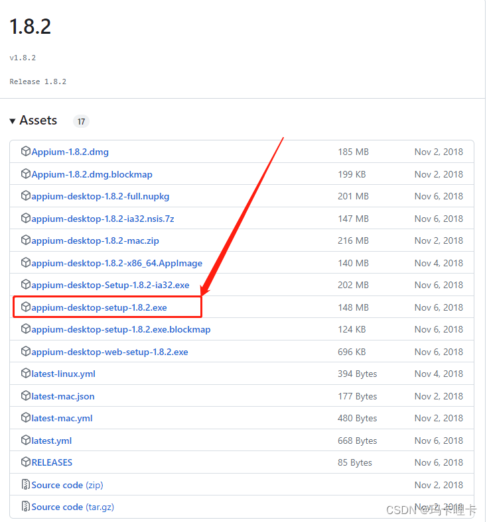Viewport: 487px width, 522px height.
Task: Collapse the Assets section triangle
Action: (x=13, y=121)
